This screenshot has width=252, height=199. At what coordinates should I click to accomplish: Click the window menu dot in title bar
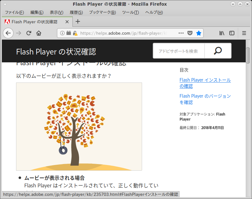pos(5,4)
